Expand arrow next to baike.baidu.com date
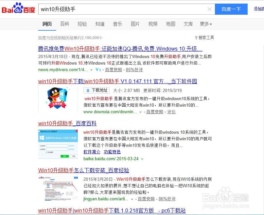This screenshot has height=215, width=264. point(142,159)
